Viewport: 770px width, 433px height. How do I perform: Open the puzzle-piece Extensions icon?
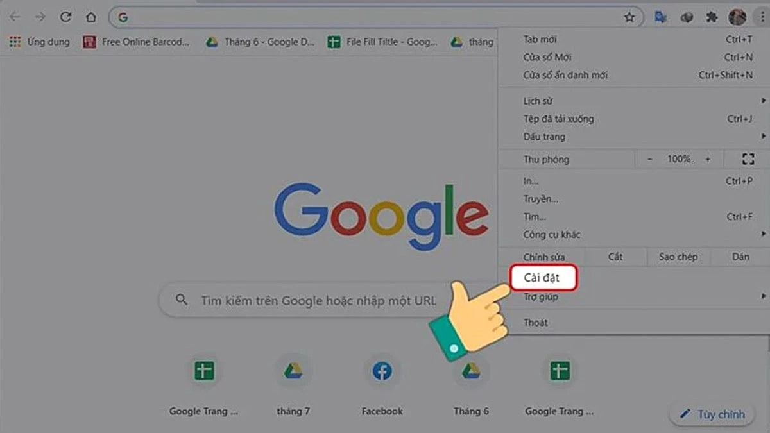[711, 17]
